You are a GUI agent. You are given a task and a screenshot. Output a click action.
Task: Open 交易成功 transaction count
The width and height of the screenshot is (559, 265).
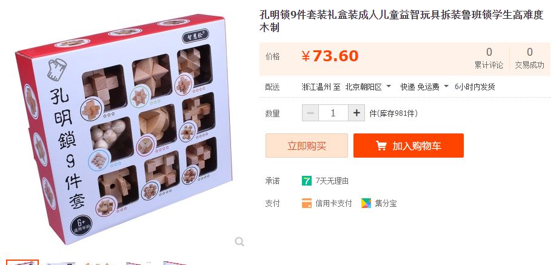click(529, 58)
